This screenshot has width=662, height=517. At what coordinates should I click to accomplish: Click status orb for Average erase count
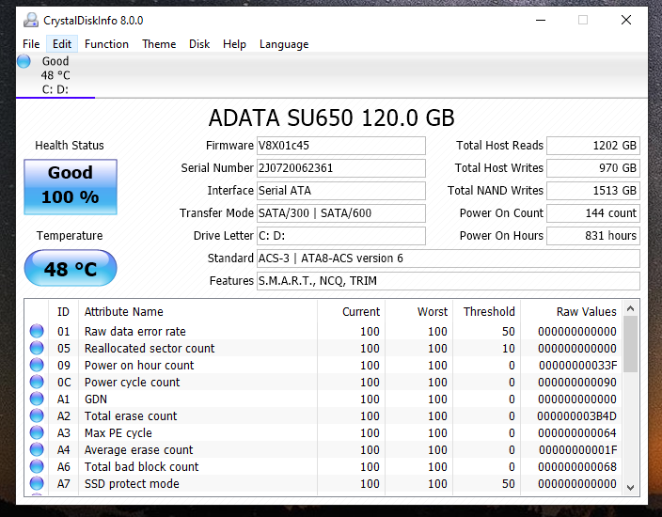[37, 449]
